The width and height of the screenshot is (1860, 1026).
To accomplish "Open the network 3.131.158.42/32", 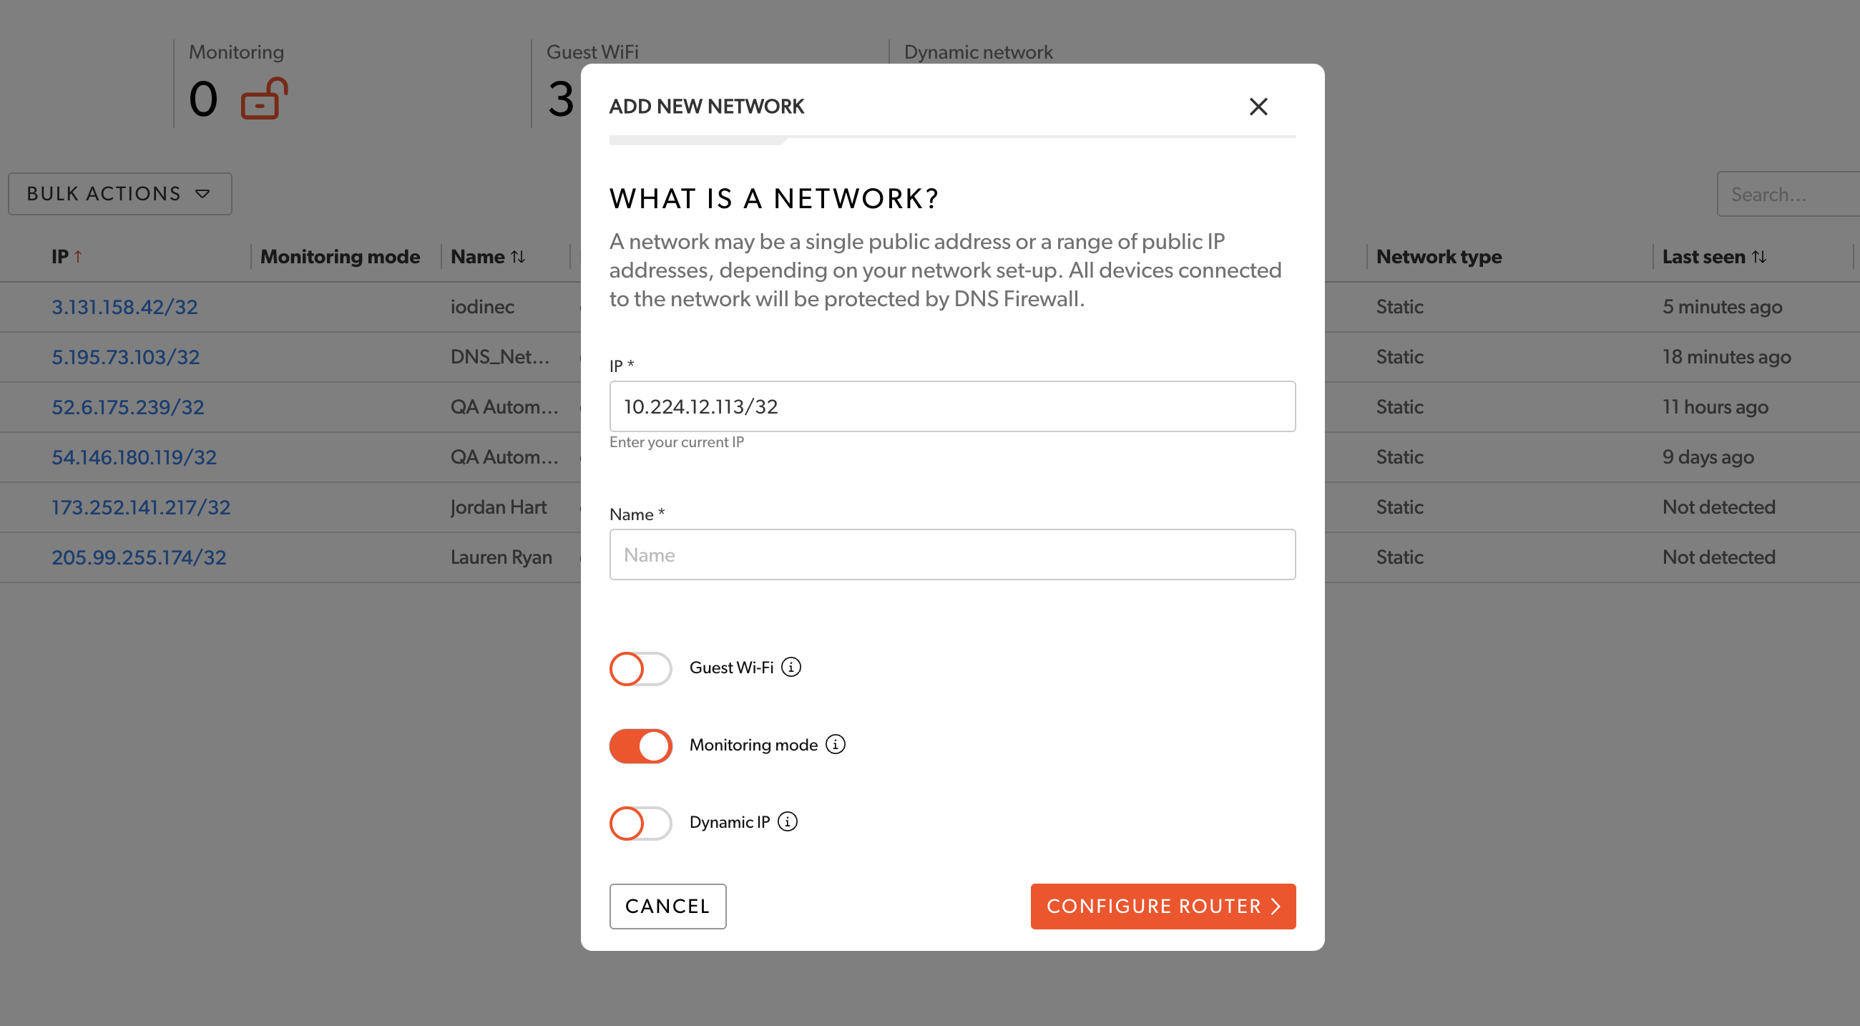I will pyautogui.click(x=124, y=306).
